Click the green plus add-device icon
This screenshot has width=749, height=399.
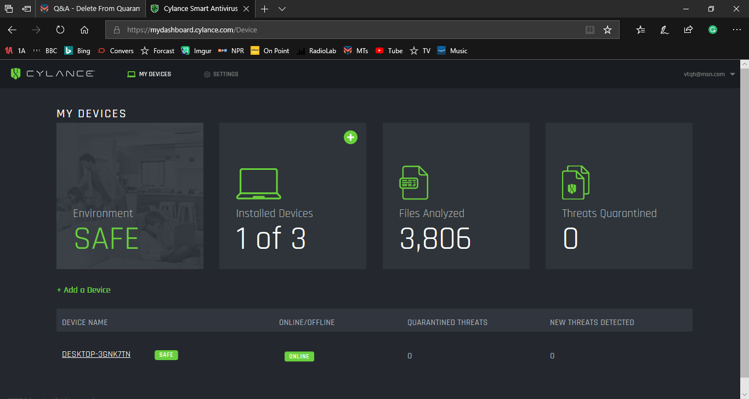click(350, 138)
